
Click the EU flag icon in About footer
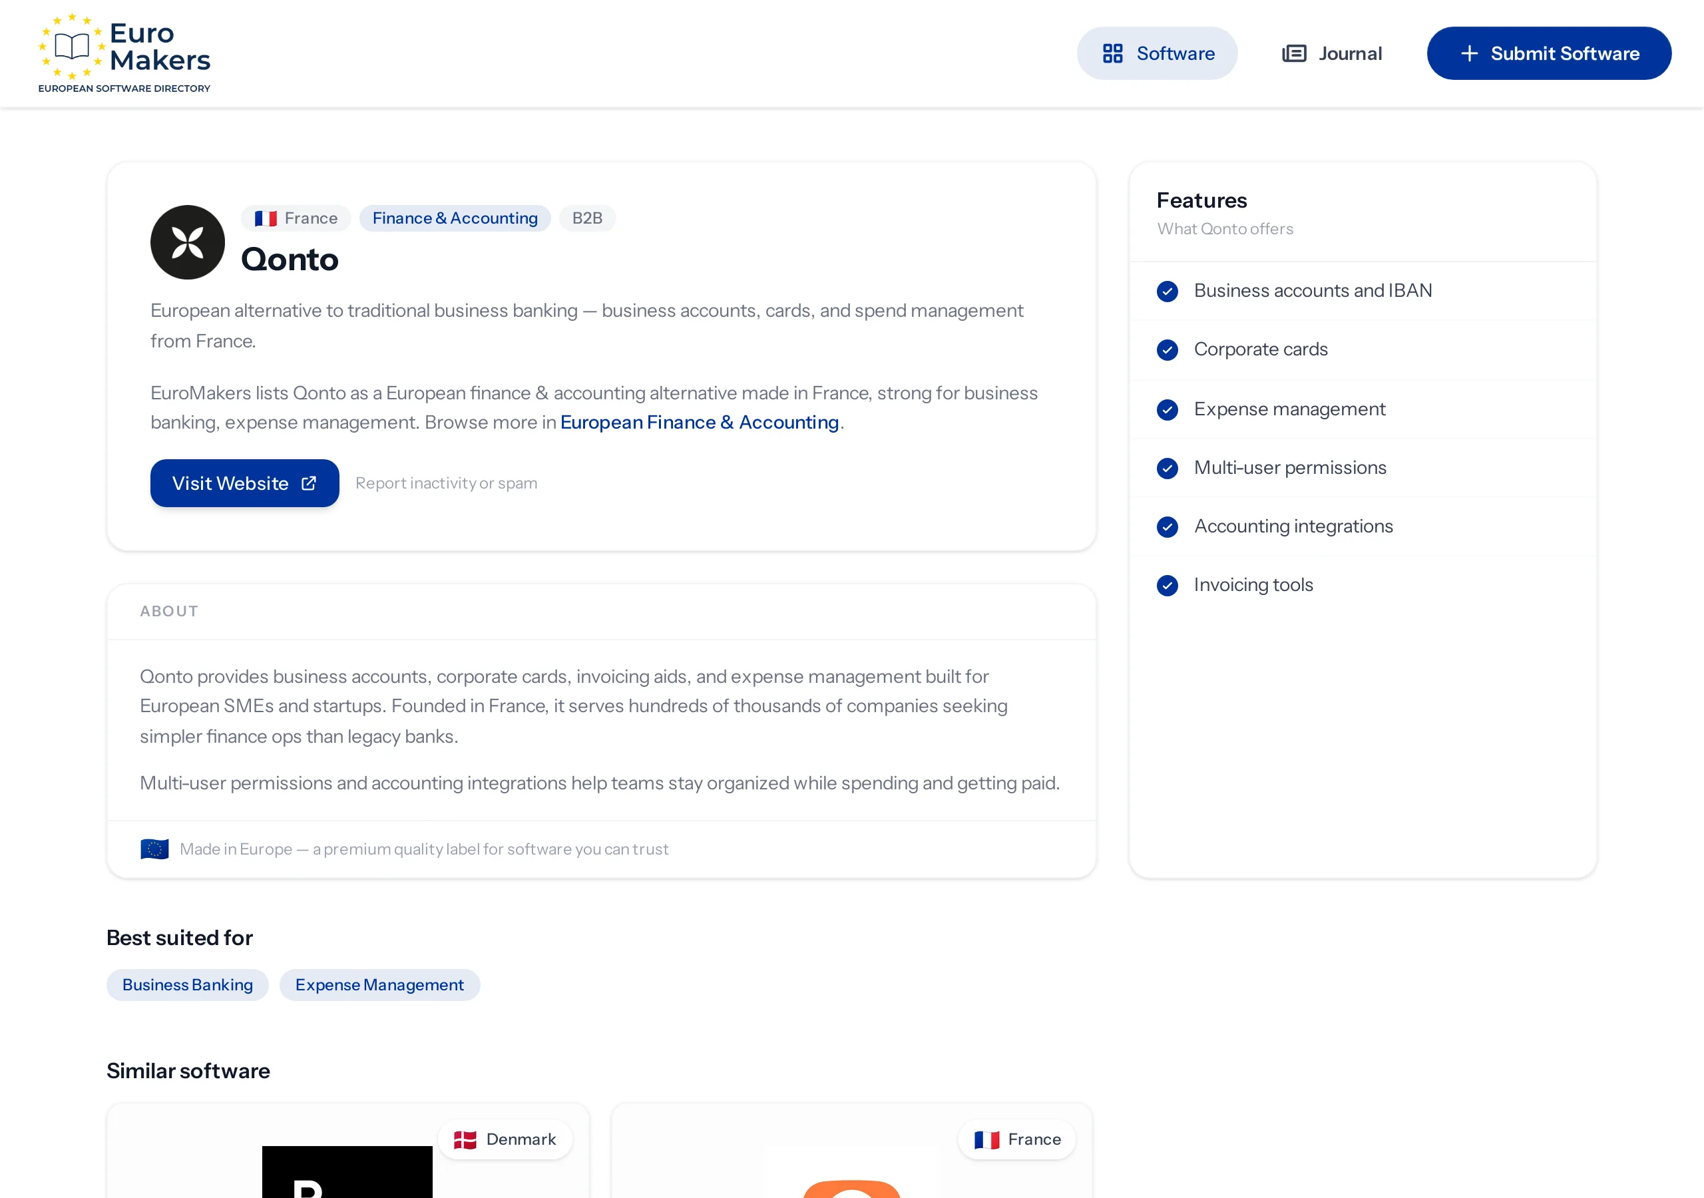click(x=154, y=849)
